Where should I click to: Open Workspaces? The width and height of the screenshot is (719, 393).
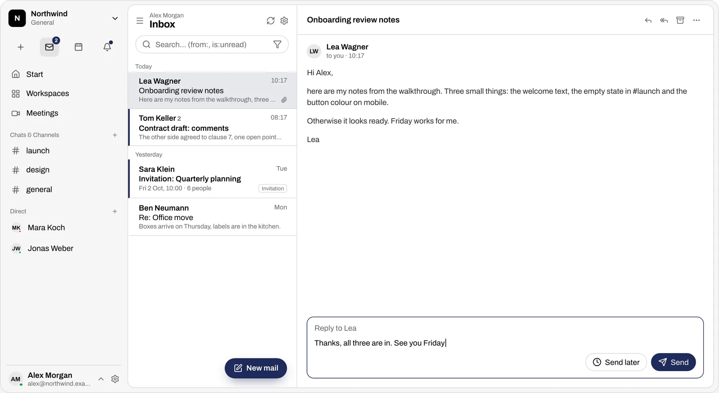[64, 93]
